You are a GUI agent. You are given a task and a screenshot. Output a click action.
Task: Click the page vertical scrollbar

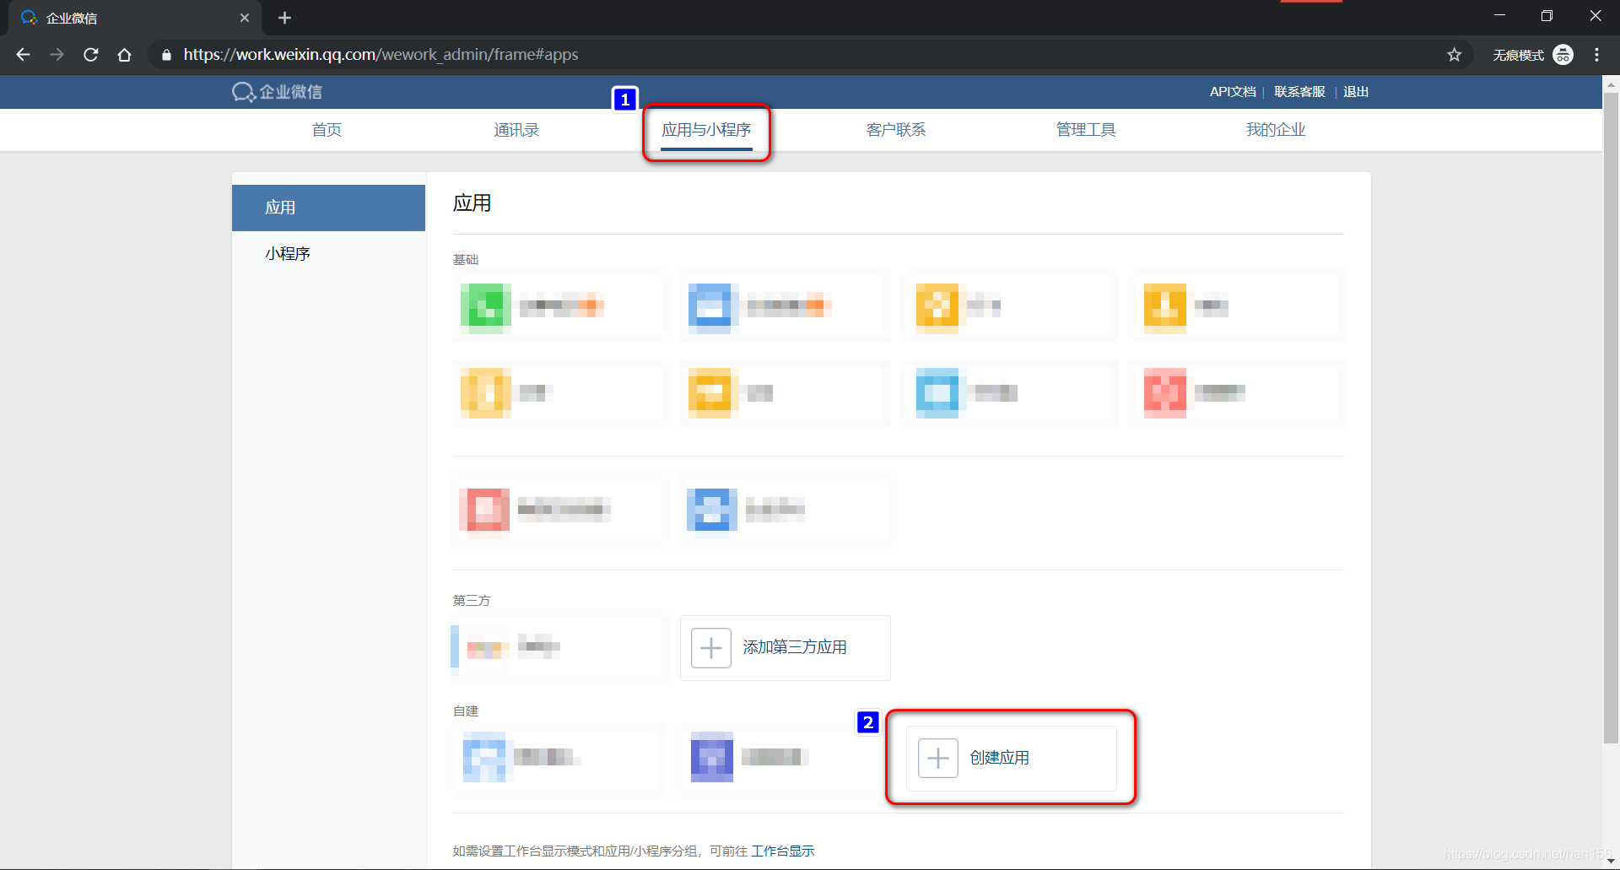click(1611, 418)
